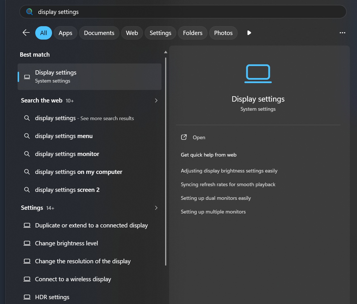The width and height of the screenshot is (357, 304).
Task: Click the magnifier icon beside 'display settings on my computer'
Action: (x=27, y=172)
